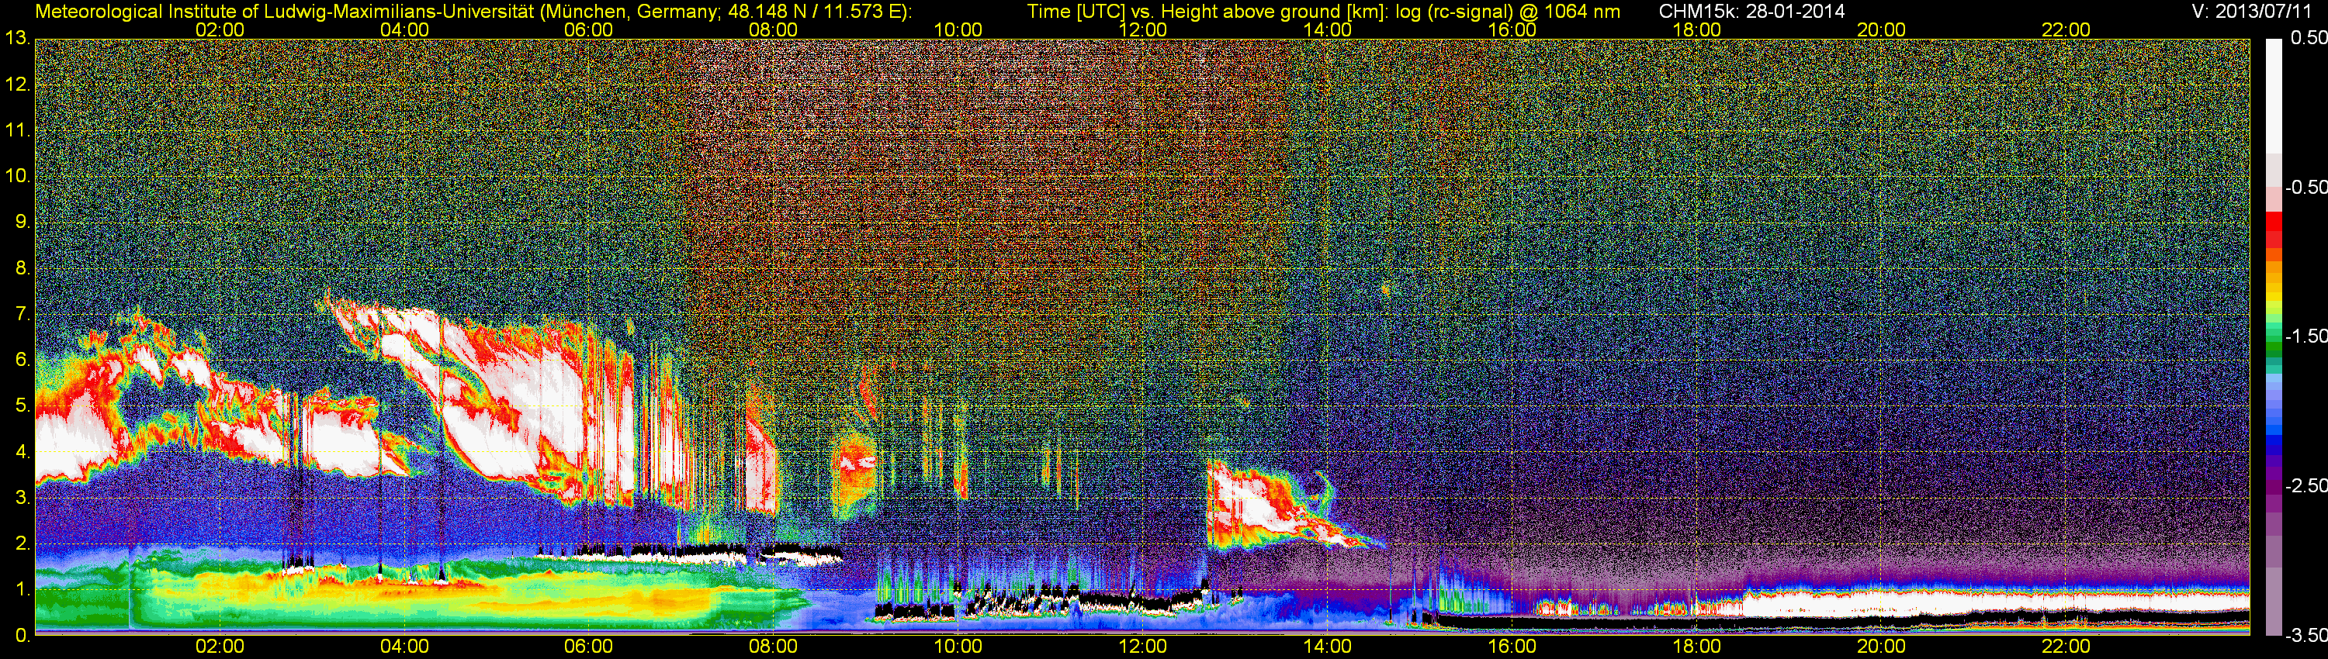Click 06:00 on the bottom time axis
2328x659 pixels.
588,647
